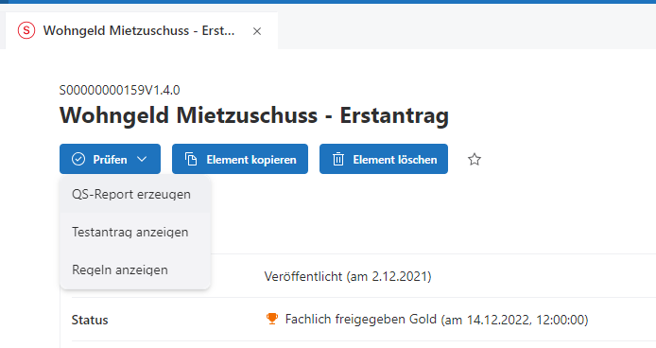Select the Wohngeld Mietzuschuss - Erst... tab title
The width and height of the screenshot is (656, 348).
click(x=139, y=30)
